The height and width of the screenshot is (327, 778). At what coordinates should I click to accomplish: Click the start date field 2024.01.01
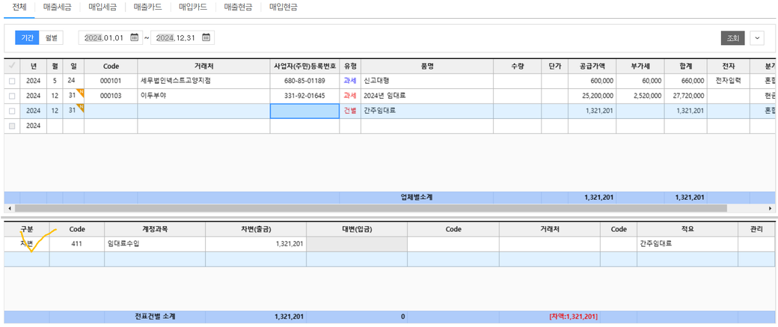(x=104, y=37)
